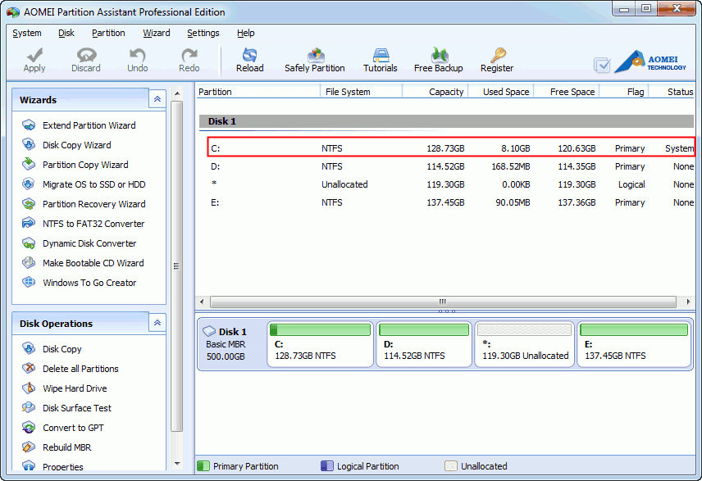This screenshot has width=702, height=481.
Task: Open NTFS to FAT32 Converter
Action: pos(93,224)
